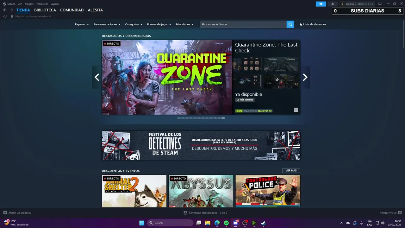Click the plus icon for Añadir un producto
The width and height of the screenshot is (405, 228).
[5, 212]
